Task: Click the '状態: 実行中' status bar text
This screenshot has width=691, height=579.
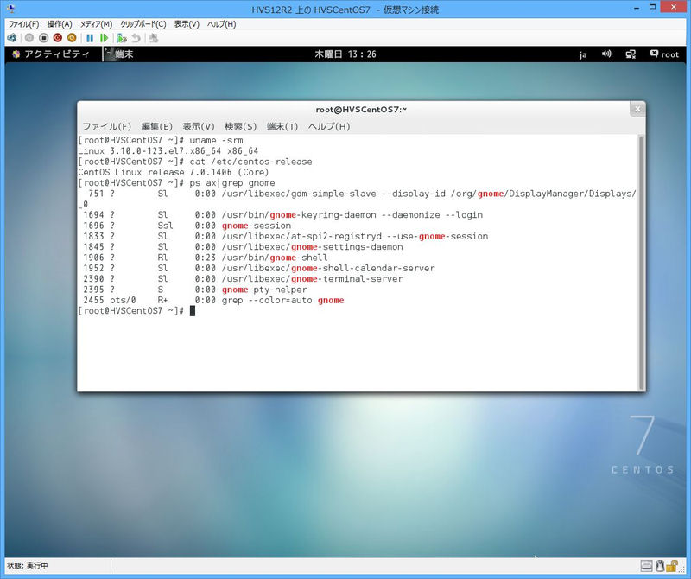Action: 28,565
